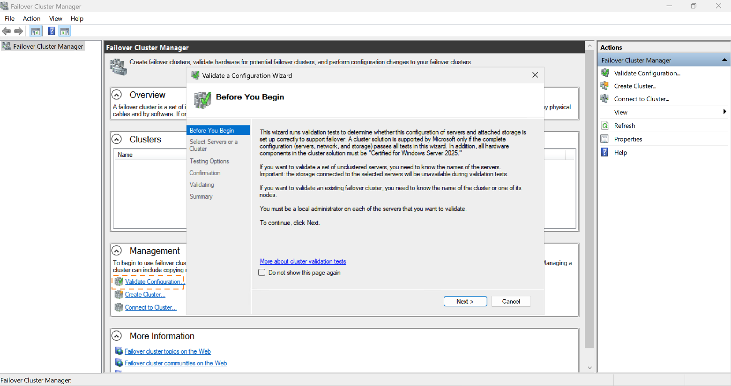Screen dimensions: 731x386
Task: Click Create Cluster icon in Actions pane
Action: 605,86
